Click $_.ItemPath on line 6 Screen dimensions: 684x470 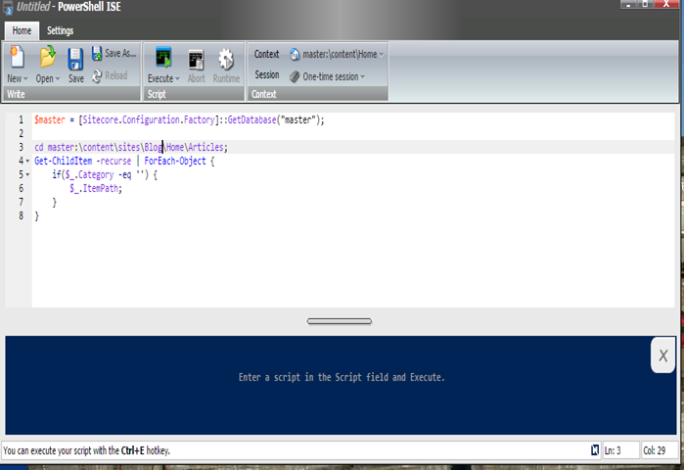point(96,188)
